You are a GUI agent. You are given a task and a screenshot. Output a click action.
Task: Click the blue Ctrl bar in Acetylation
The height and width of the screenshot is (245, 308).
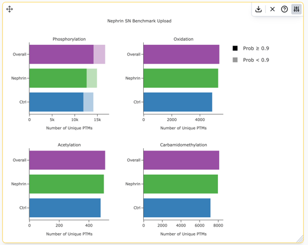[65, 208]
